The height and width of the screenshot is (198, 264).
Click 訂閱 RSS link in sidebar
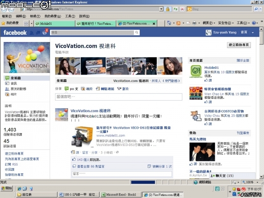(11, 164)
